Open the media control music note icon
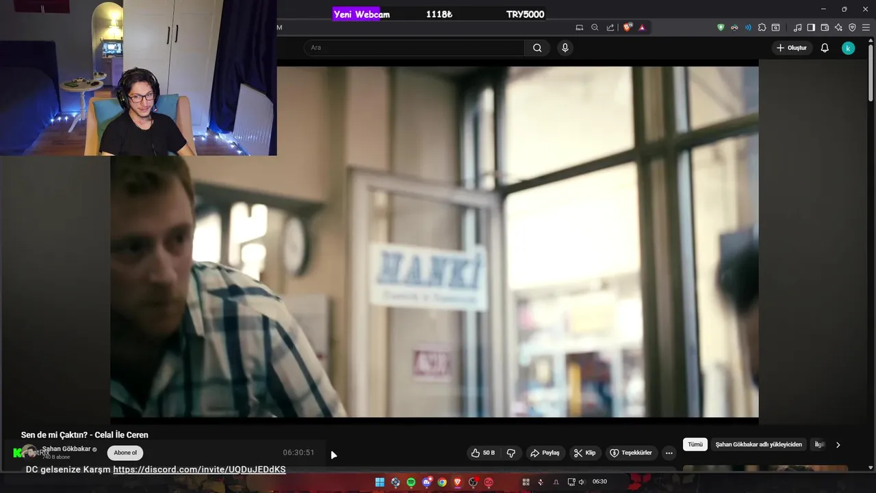 [797, 27]
